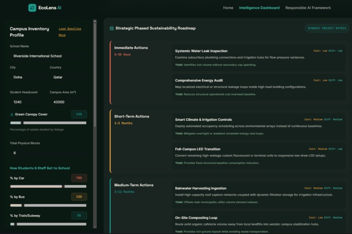Adjust the % by Bus slider
This screenshot has height=234, width=352.
tap(48, 205)
